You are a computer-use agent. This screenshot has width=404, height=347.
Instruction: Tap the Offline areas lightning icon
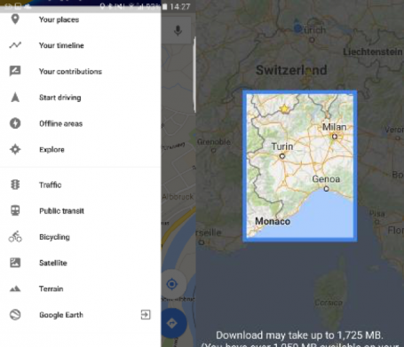15,123
